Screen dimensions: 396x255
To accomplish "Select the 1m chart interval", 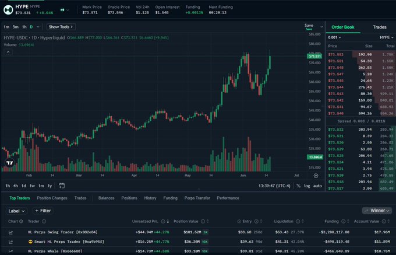I will (6, 27).
